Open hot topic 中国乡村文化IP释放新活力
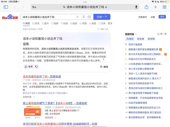 pyautogui.click(x=142, y=59)
